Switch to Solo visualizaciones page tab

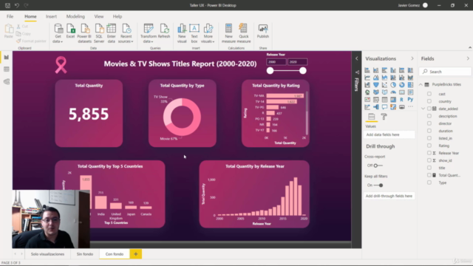47,254
